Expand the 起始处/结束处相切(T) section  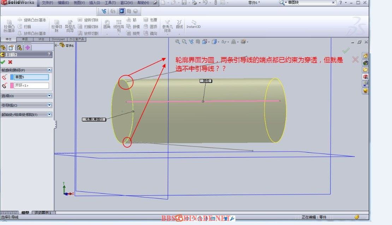[49, 114]
